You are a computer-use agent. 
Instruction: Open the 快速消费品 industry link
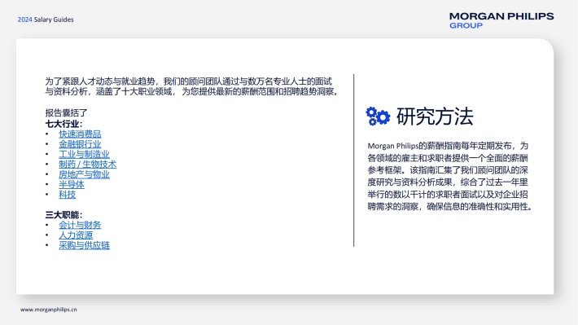80,134
